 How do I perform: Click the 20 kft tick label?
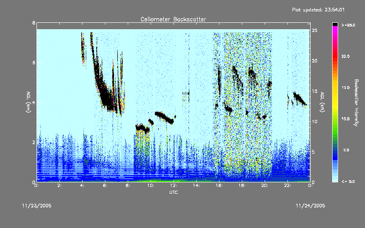tap(314, 61)
